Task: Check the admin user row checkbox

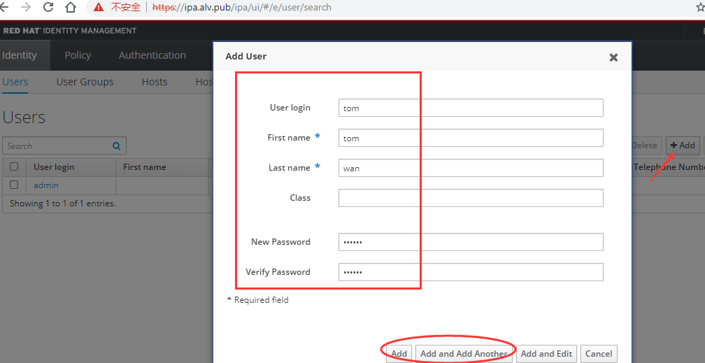Action: (14, 185)
